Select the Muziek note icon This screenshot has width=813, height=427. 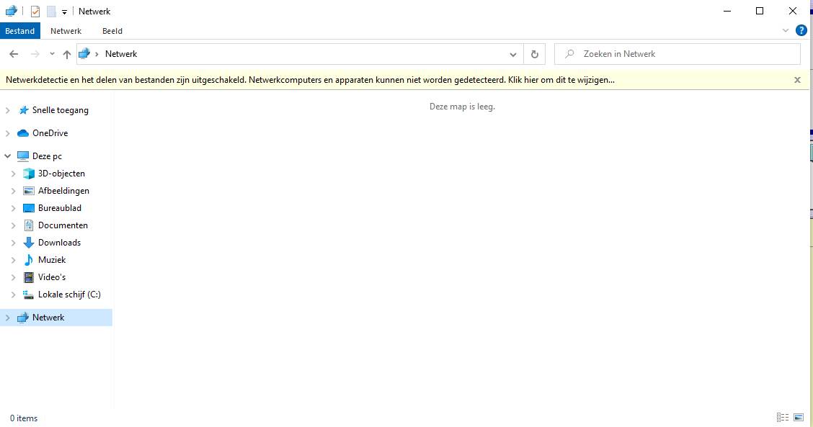29,260
